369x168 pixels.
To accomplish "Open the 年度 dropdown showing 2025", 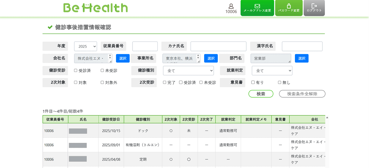I will tap(86, 46).
